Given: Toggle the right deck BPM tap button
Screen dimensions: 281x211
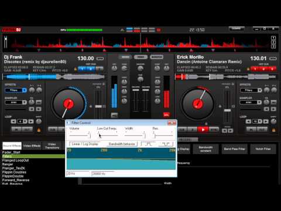Looking at the screenshot, I should coord(273,59).
